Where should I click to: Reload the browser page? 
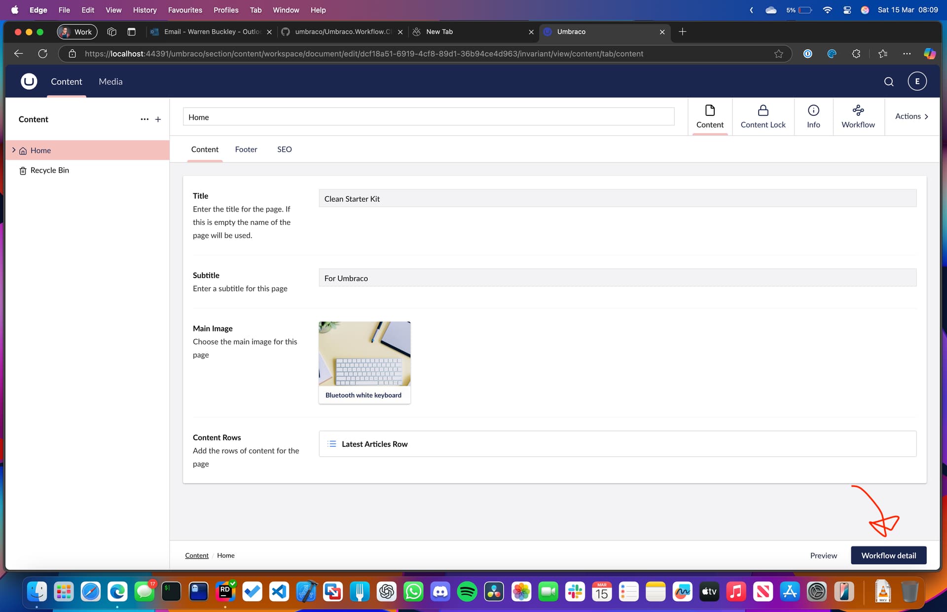[43, 54]
